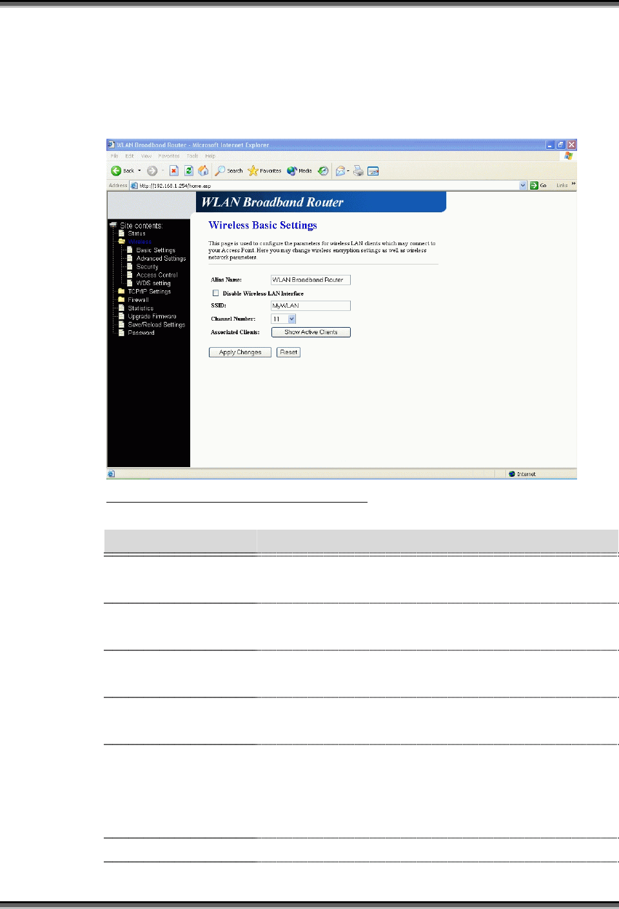
Task: Click the Forward arrow icon
Action: (152, 171)
